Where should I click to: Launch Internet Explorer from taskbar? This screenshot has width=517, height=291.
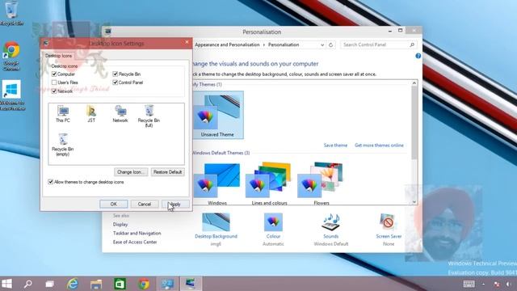[x=72, y=284]
